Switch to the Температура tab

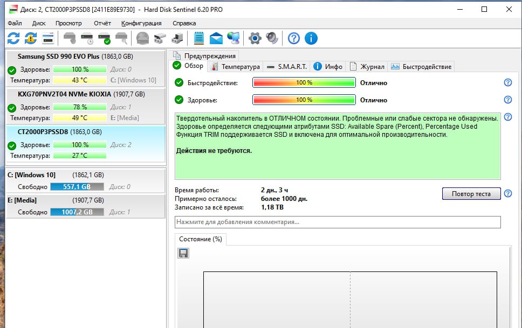coord(236,67)
